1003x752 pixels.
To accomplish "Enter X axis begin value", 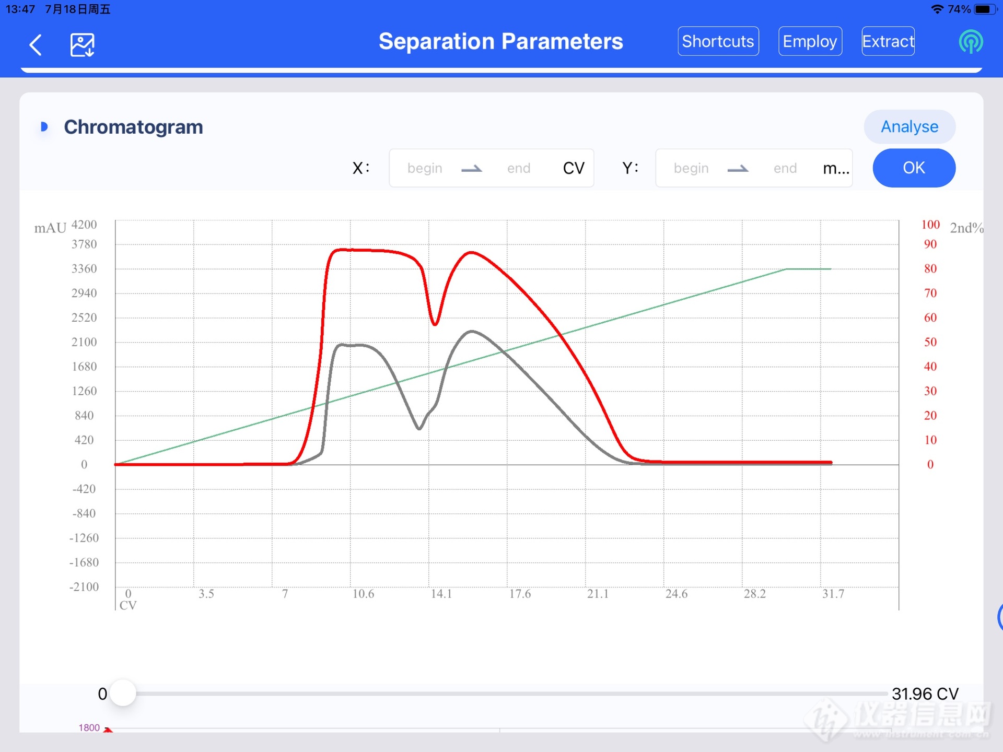I will (425, 168).
